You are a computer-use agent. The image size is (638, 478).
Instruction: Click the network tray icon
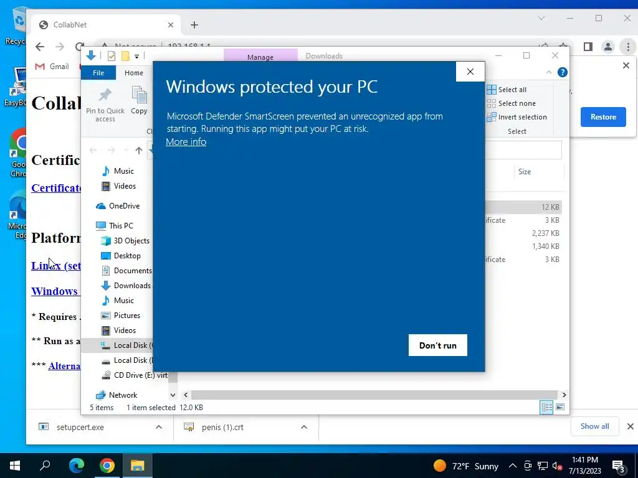pos(543,466)
